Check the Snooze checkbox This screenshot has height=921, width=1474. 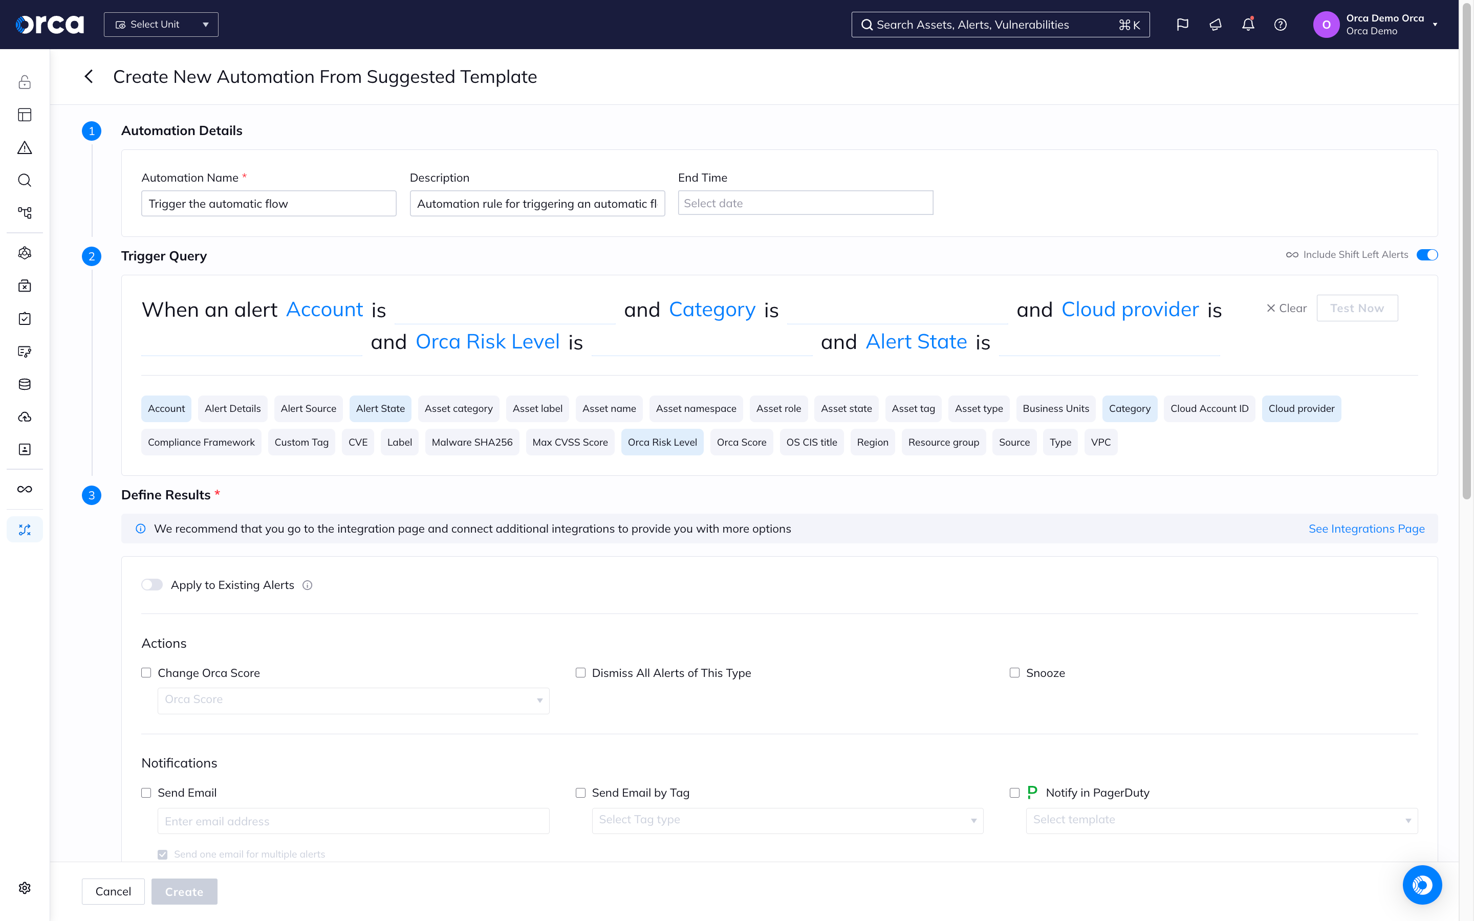tap(1014, 672)
